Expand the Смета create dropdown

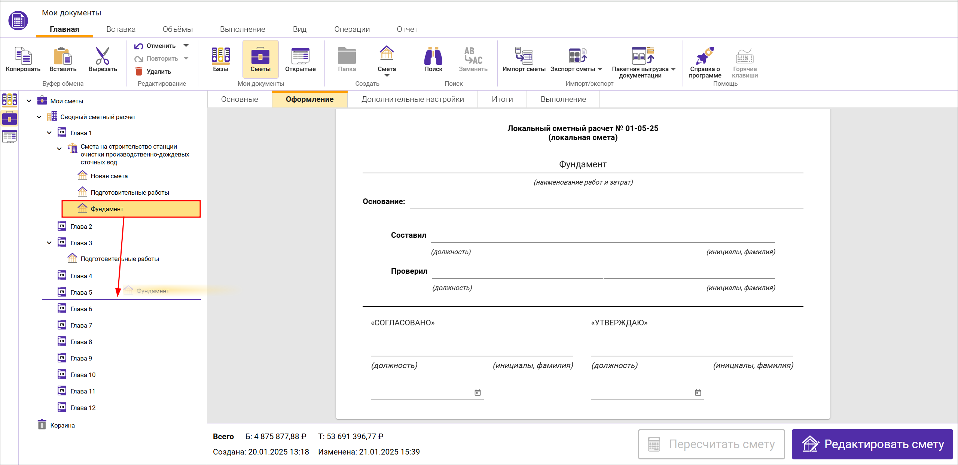pyautogui.click(x=387, y=76)
